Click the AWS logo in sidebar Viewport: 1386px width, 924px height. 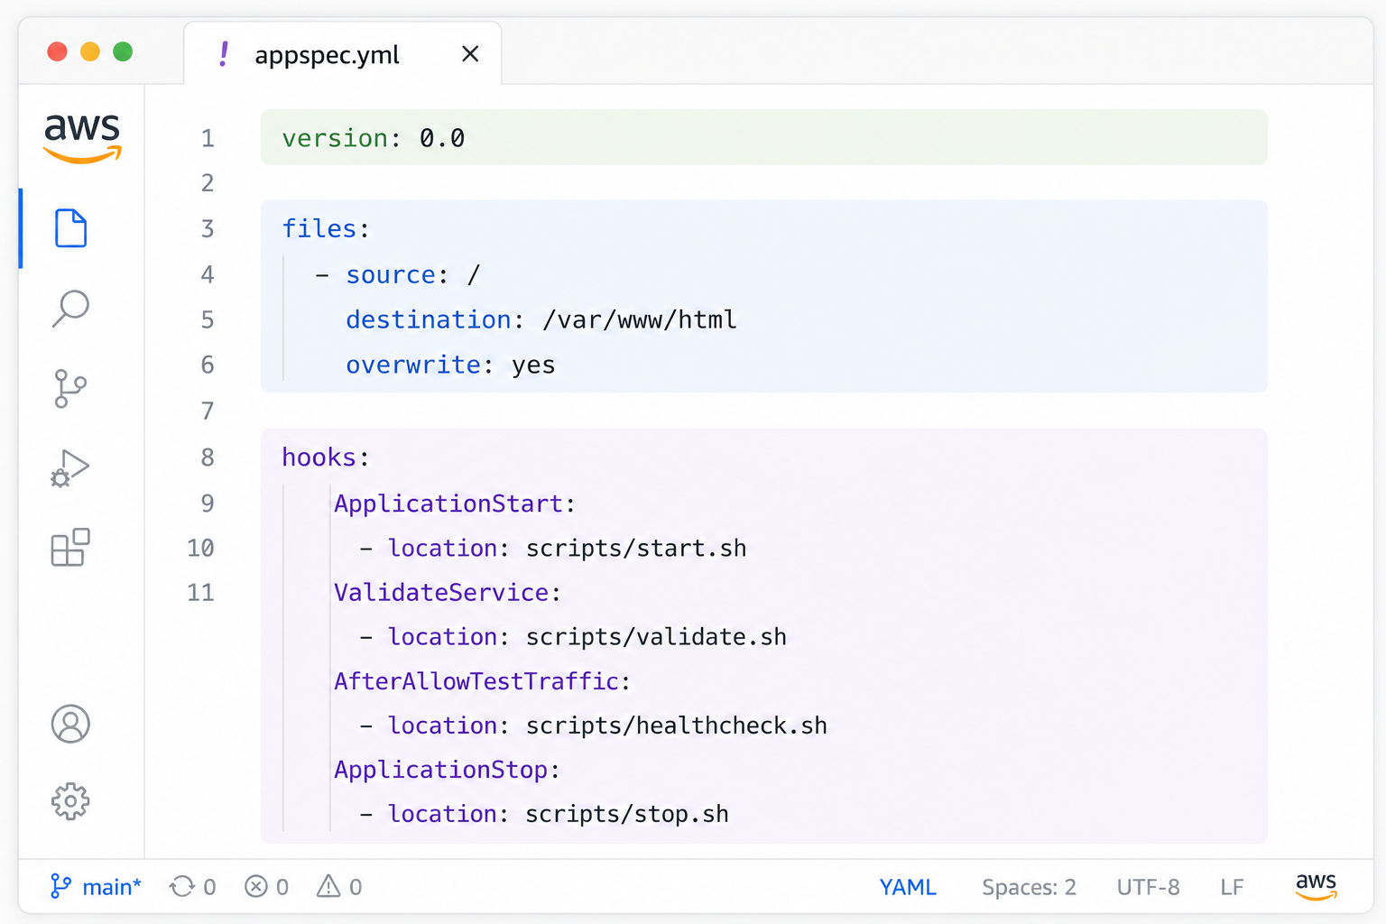(82, 136)
